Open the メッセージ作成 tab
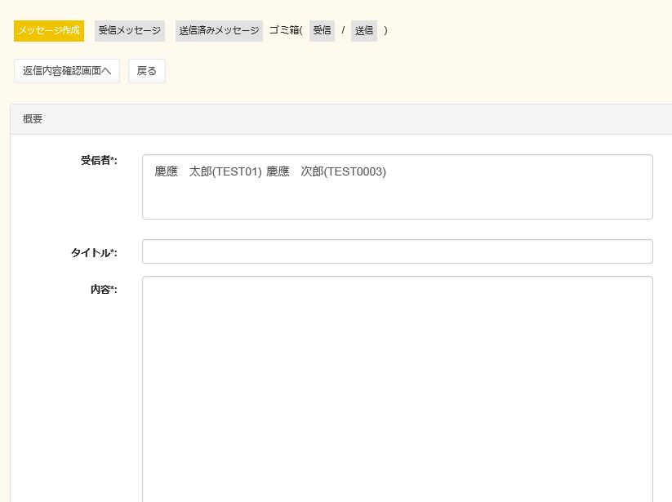The image size is (672, 502). pyautogui.click(x=49, y=31)
